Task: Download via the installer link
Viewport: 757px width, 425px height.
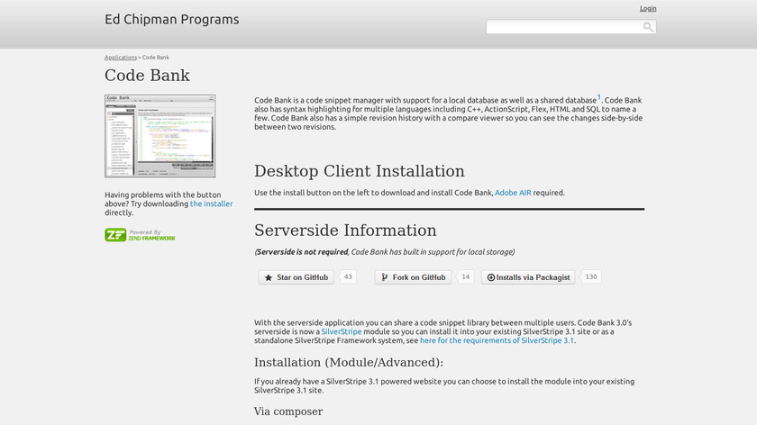Action: (x=211, y=203)
